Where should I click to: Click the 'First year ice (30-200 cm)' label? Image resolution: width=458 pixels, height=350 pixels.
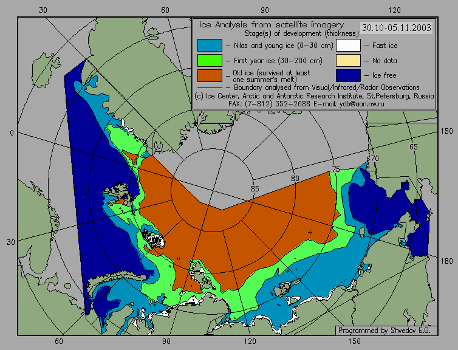point(278,61)
